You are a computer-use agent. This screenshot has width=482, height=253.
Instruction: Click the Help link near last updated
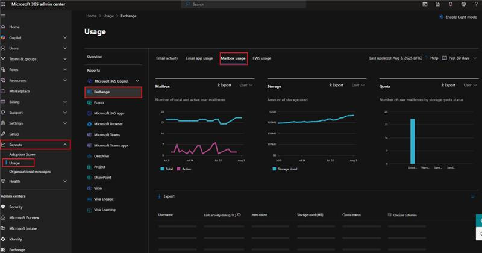434,58
